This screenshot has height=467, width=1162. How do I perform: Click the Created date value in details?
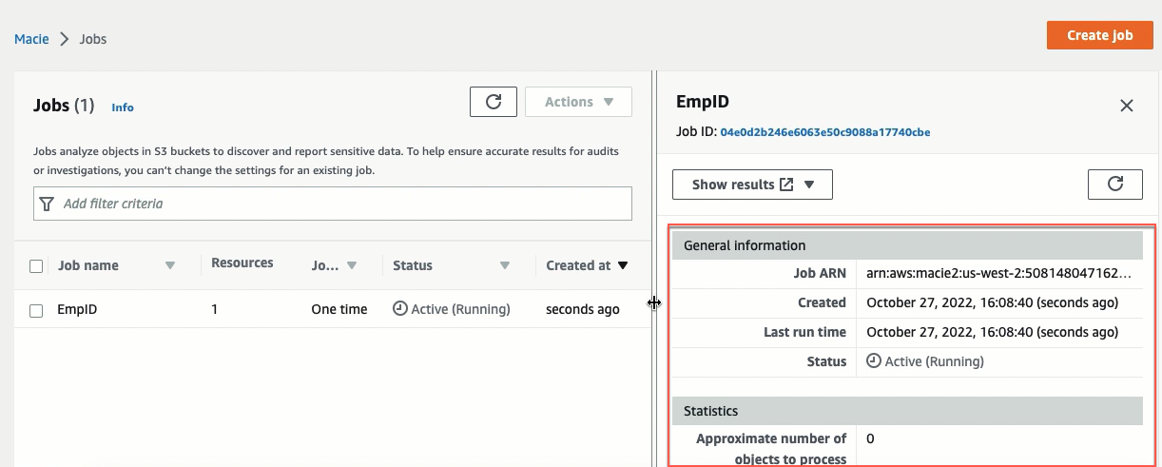[993, 302]
